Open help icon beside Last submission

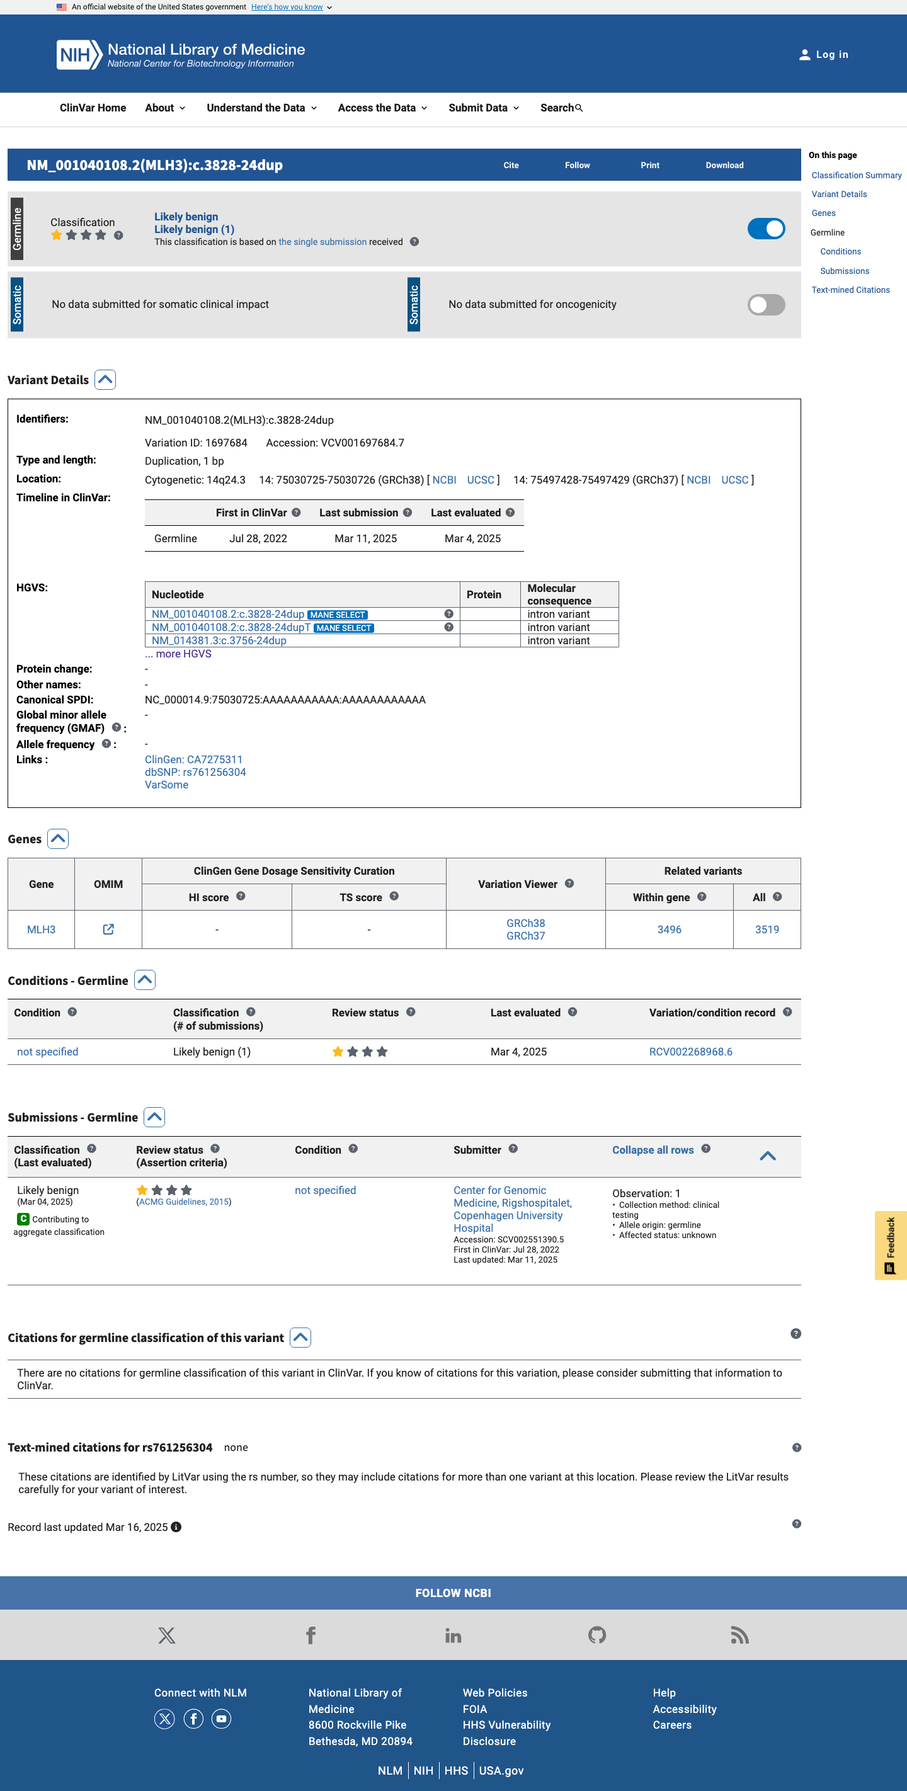point(408,513)
